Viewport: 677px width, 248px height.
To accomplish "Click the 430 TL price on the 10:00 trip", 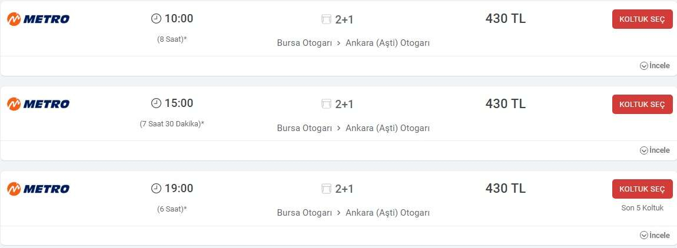I will 506,19.
